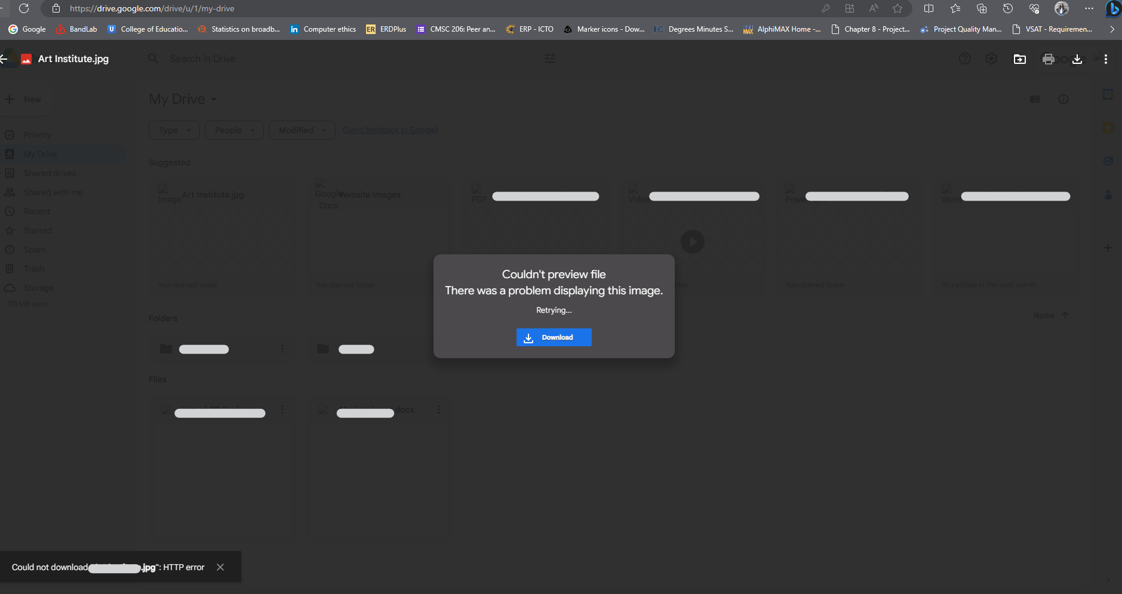Open Project Quality Management bookmark
Viewport: 1122px width, 594px height.
(961, 29)
